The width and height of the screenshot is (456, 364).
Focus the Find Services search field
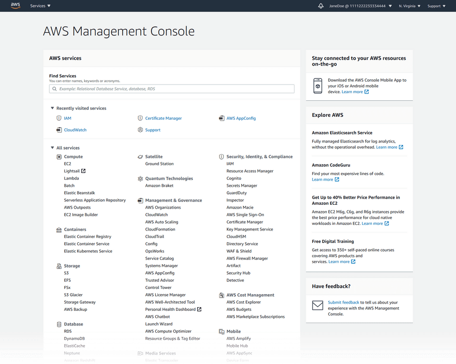pos(171,89)
